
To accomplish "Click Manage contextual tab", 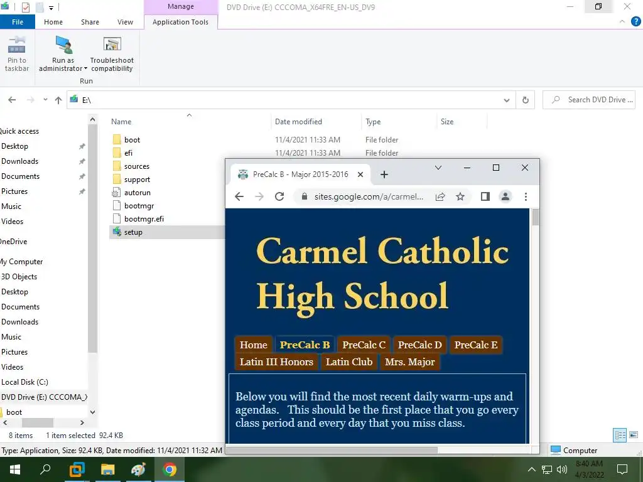I will pos(180,6).
